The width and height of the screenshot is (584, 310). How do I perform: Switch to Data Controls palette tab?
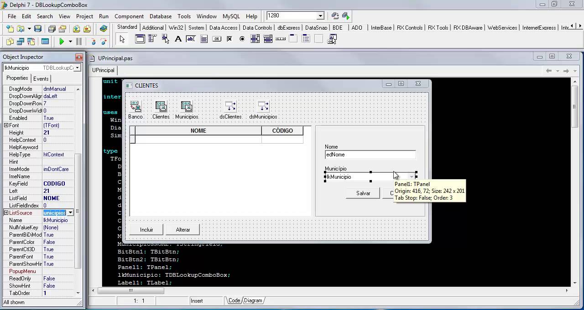(x=257, y=27)
